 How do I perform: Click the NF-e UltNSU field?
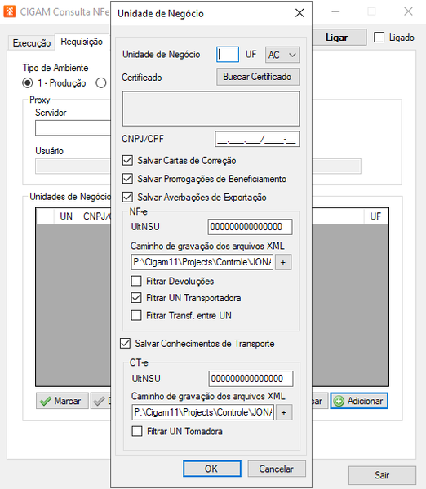(250, 227)
